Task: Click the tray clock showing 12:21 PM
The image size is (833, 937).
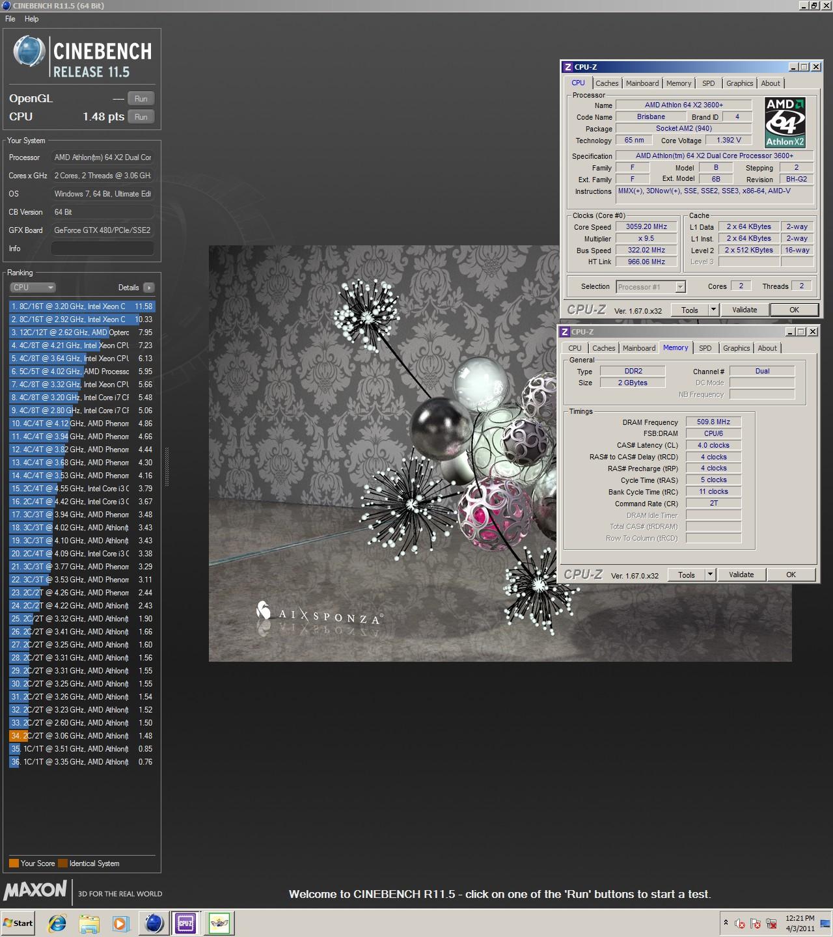Action: point(800,923)
